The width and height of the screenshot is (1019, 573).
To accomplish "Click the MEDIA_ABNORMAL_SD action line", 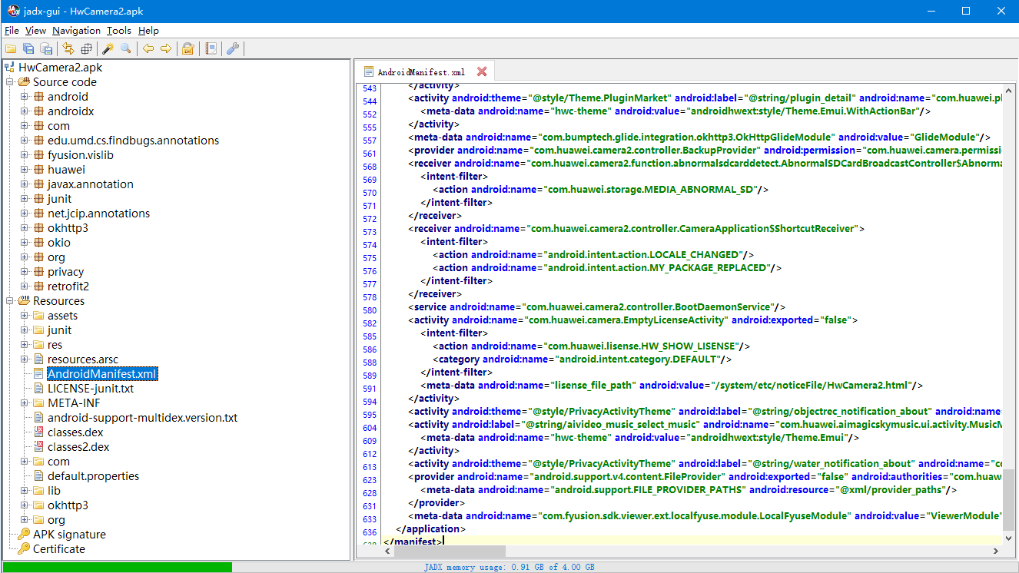I will [x=600, y=190].
